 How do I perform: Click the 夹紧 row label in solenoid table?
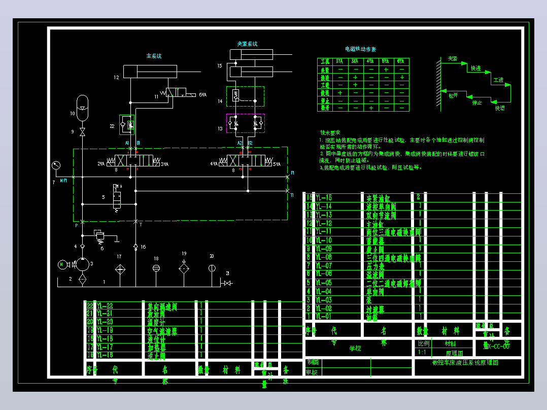pos(325,70)
